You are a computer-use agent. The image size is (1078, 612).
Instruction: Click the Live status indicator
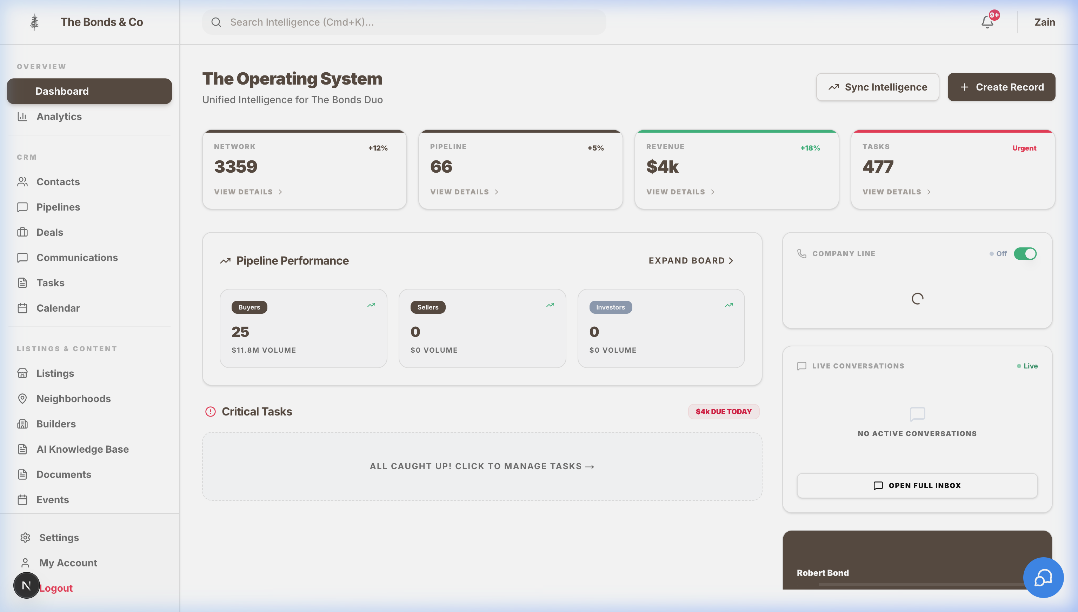tap(1027, 366)
